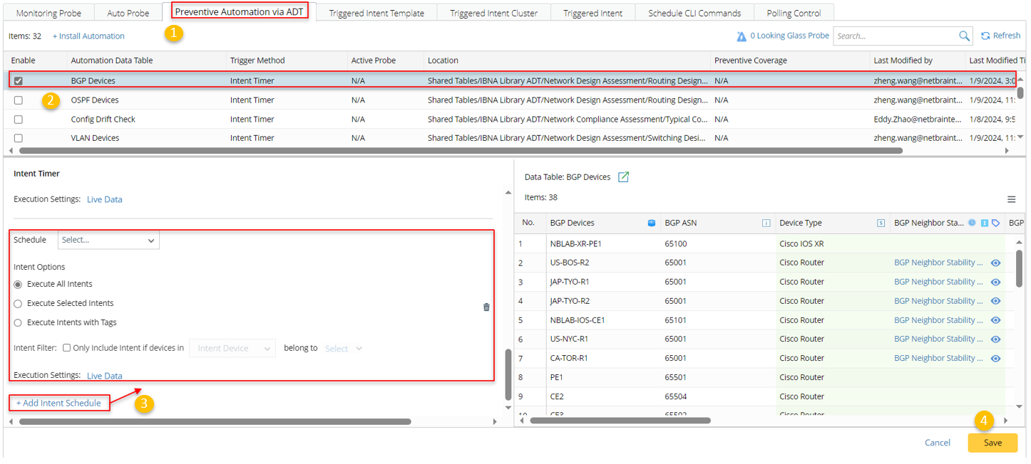Expand the Intent Device dropdown
This screenshot has height=464, width=1031.
coord(232,349)
